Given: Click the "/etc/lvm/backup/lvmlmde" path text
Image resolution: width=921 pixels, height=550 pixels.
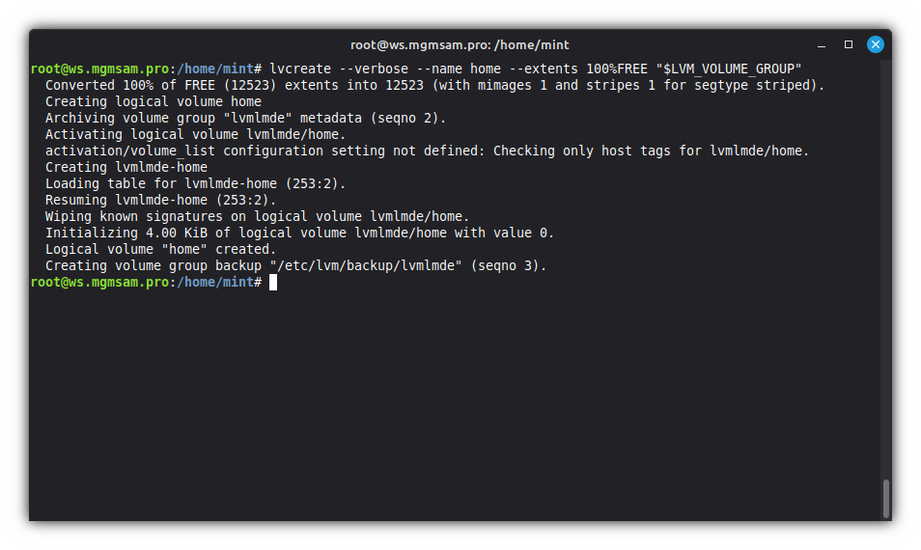Looking at the screenshot, I should tap(370, 265).
